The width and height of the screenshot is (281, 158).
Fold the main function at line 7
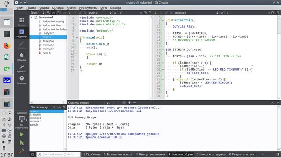[77, 38]
